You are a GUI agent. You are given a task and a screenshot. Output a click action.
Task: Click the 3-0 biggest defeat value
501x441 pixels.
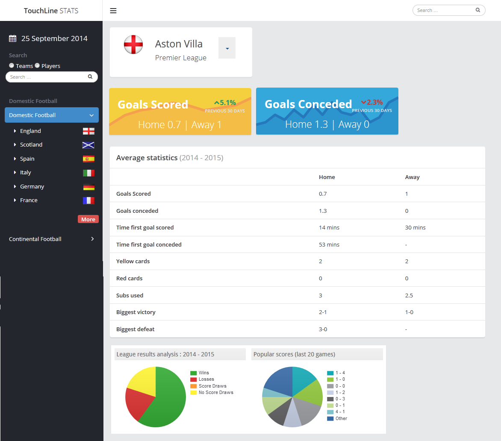coord(323,329)
